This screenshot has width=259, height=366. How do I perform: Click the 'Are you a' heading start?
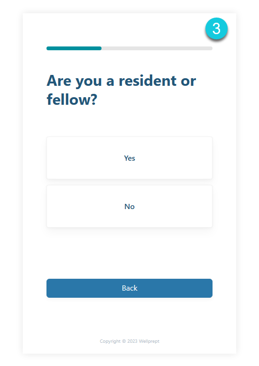[80, 81]
